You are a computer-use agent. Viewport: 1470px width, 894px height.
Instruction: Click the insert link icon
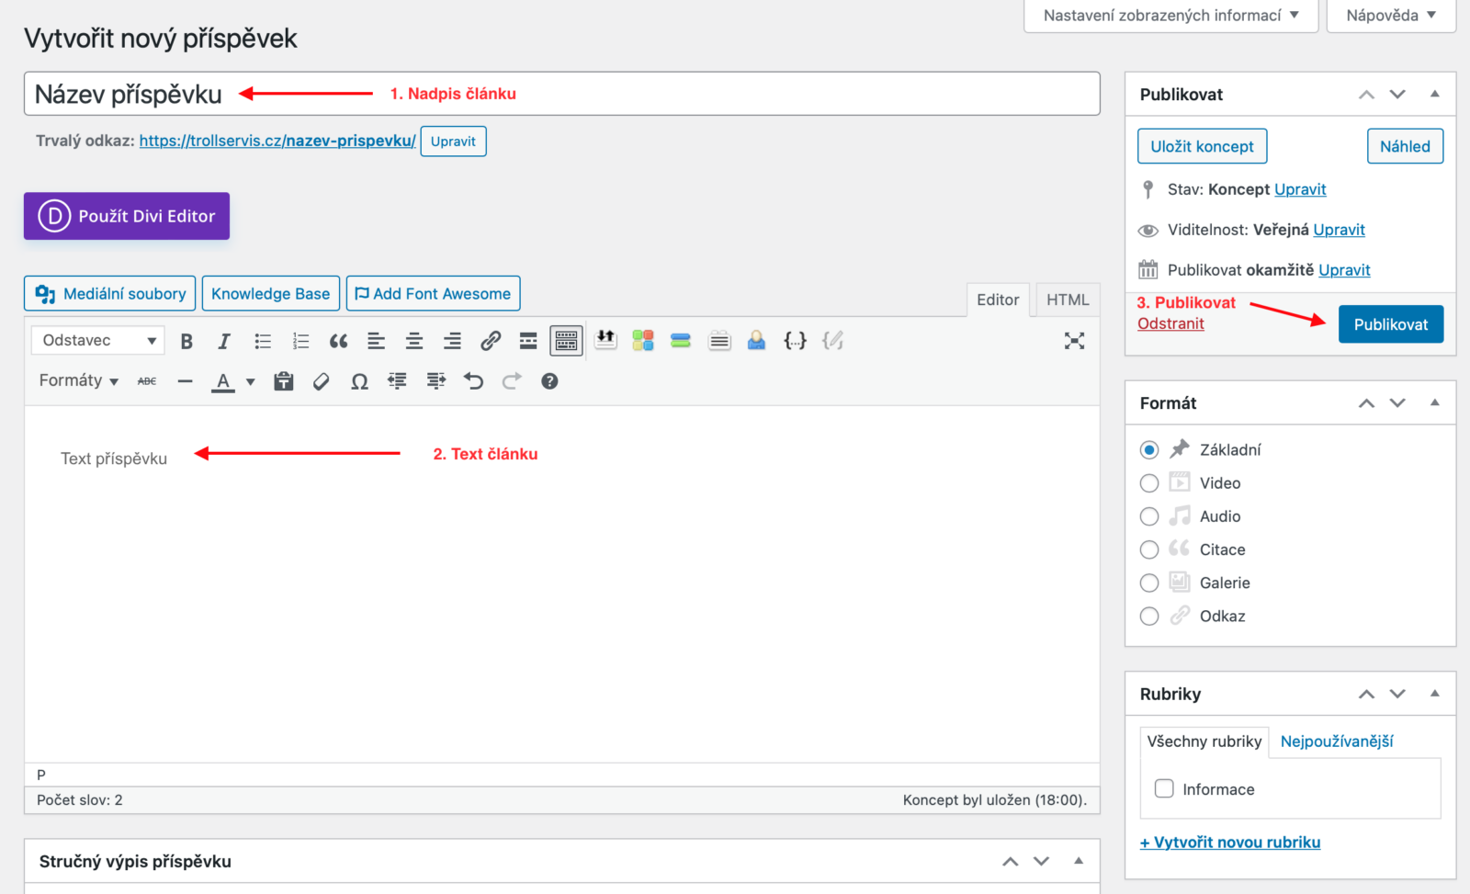coord(491,341)
